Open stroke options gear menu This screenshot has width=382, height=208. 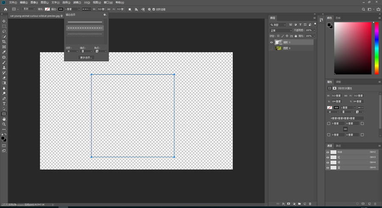(x=105, y=15)
